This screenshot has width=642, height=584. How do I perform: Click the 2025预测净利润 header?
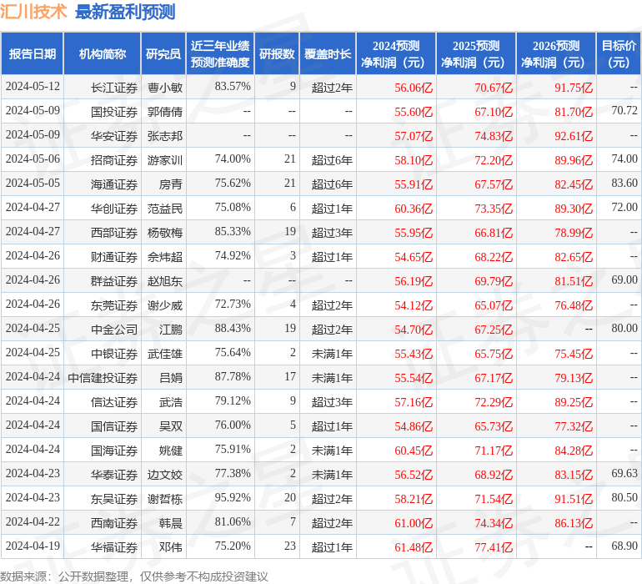coord(476,53)
